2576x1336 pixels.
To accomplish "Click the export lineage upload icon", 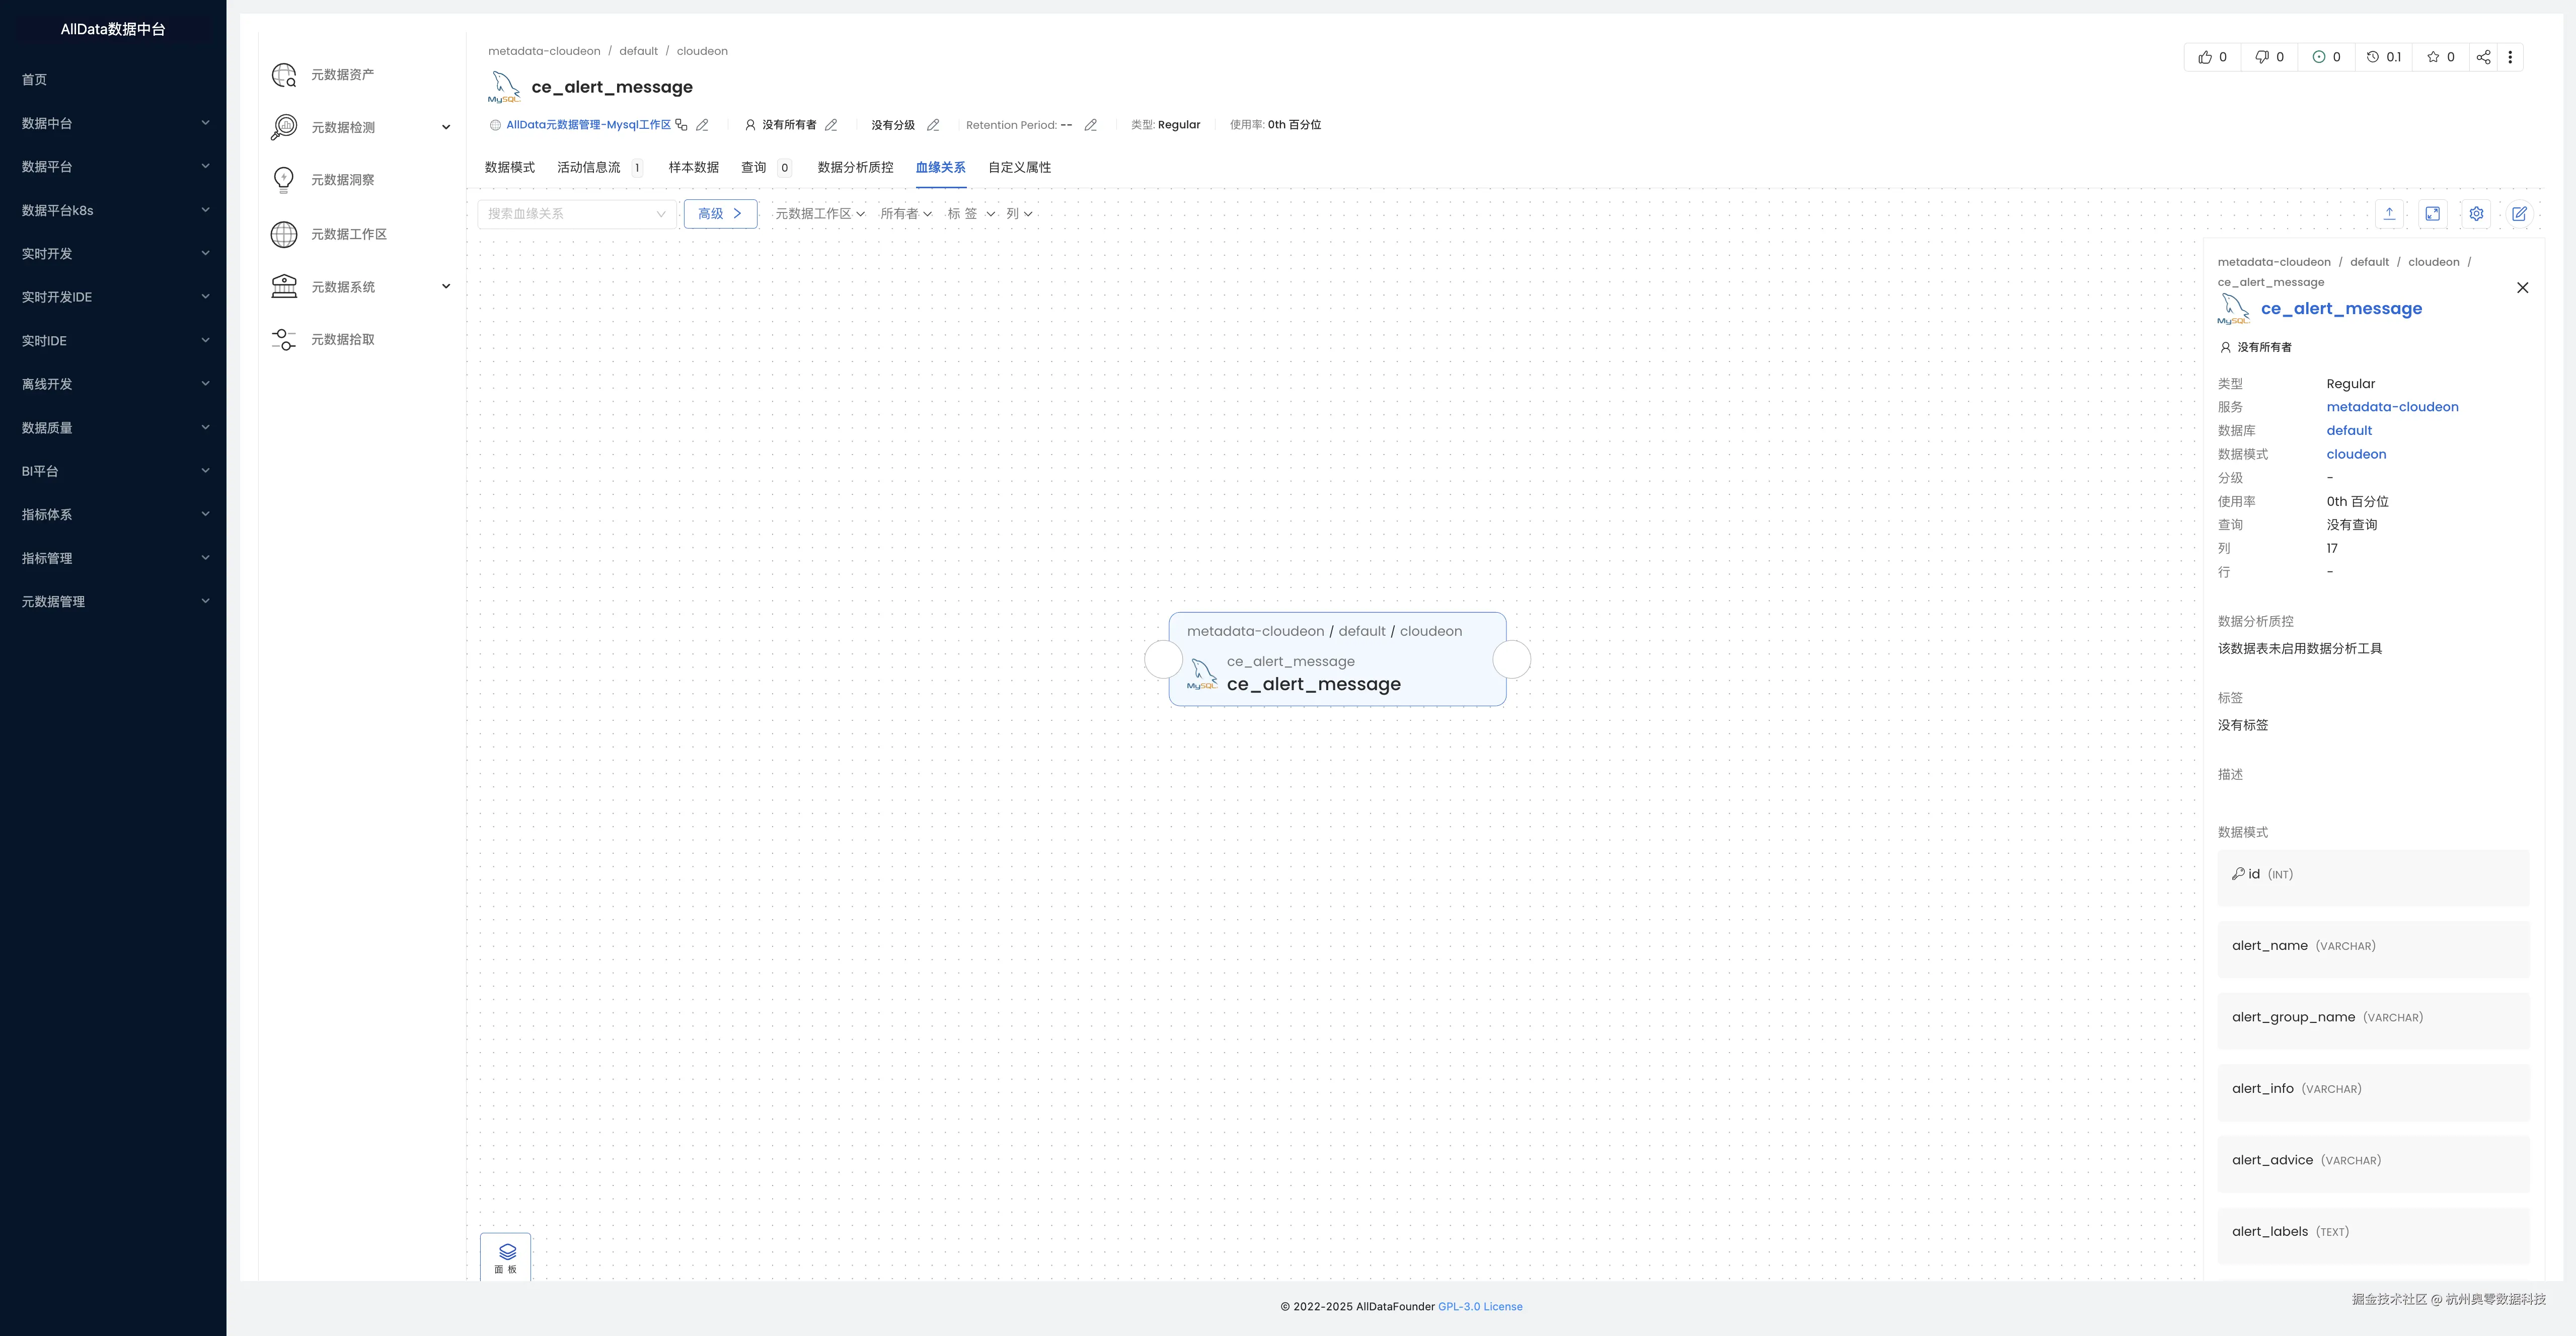I will (x=2389, y=213).
